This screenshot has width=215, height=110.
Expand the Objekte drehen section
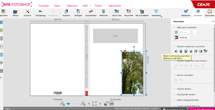(x=175, y=89)
